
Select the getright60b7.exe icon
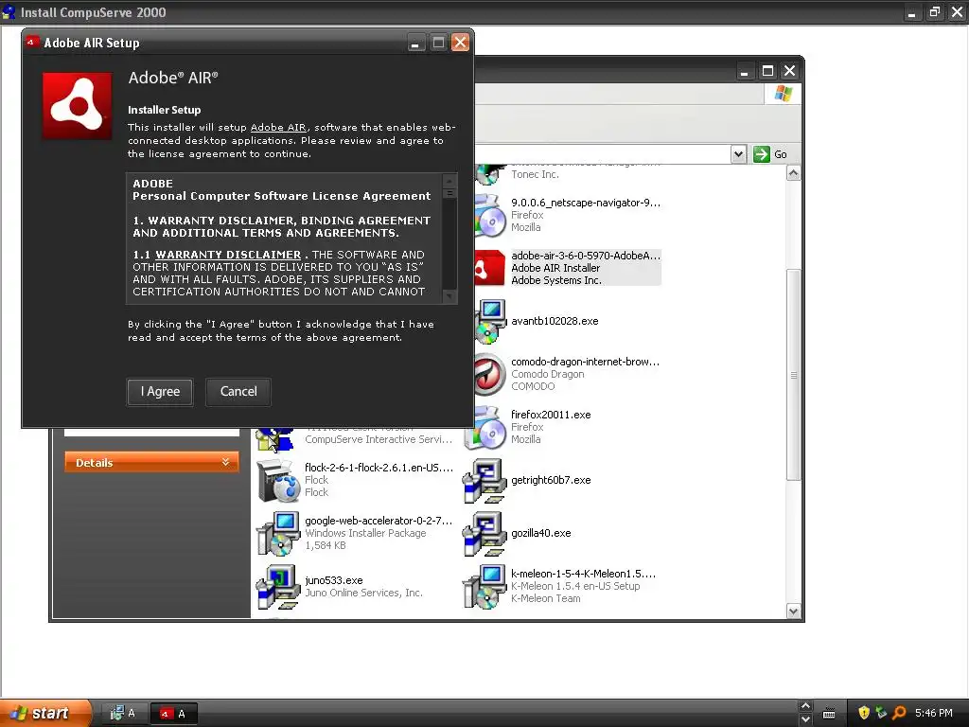click(485, 481)
